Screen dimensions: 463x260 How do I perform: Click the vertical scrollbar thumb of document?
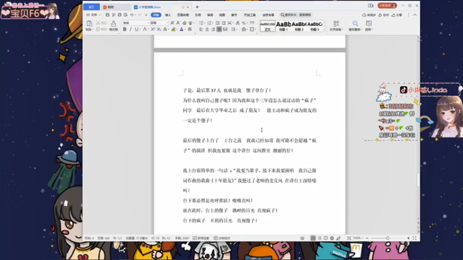[418, 180]
